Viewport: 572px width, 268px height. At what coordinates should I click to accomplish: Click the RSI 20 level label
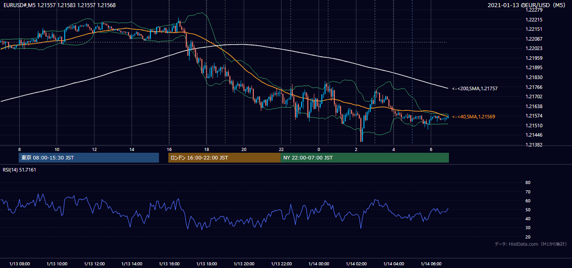coord(528,237)
